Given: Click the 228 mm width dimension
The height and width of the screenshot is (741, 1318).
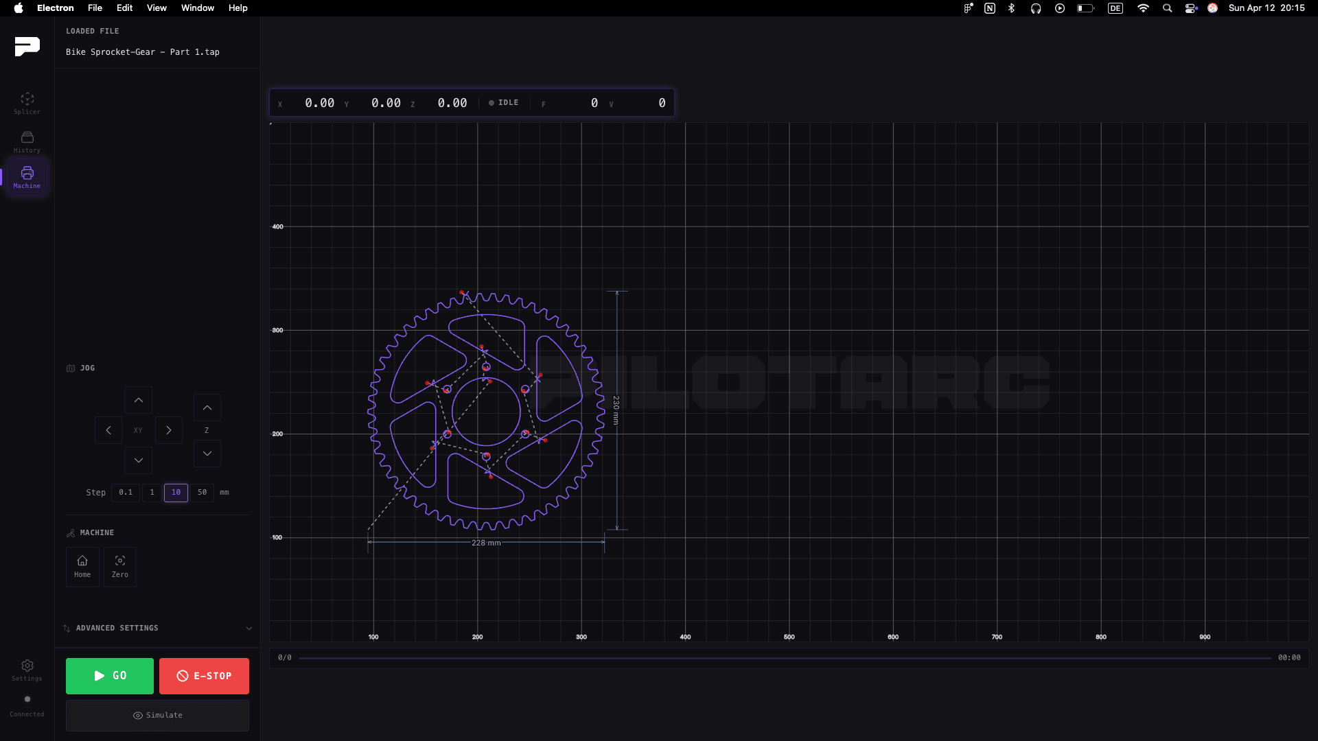Looking at the screenshot, I should tap(486, 543).
